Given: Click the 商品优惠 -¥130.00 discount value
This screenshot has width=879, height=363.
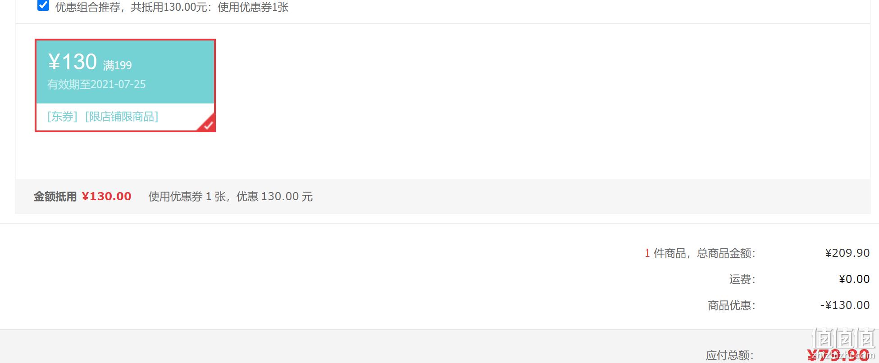Looking at the screenshot, I should (845, 305).
